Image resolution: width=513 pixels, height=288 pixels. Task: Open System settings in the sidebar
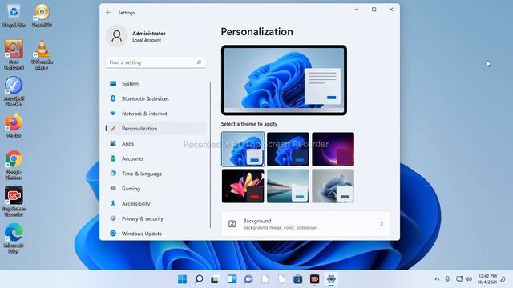click(x=156, y=83)
